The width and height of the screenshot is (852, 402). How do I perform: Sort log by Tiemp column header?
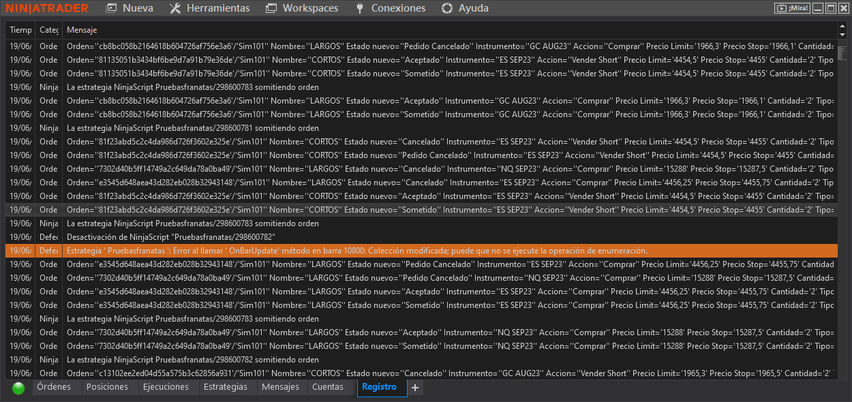tap(20, 30)
